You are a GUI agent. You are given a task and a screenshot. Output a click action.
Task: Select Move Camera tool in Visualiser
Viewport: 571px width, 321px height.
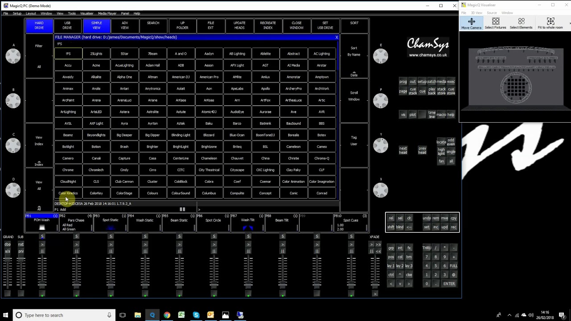tap(471, 23)
